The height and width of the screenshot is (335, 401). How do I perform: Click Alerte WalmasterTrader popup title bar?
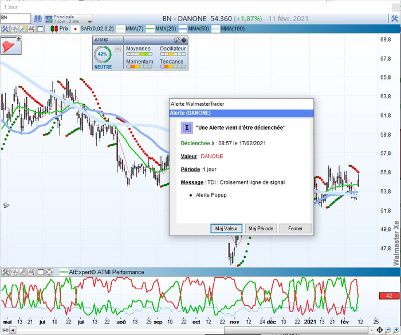pyautogui.click(x=241, y=104)
